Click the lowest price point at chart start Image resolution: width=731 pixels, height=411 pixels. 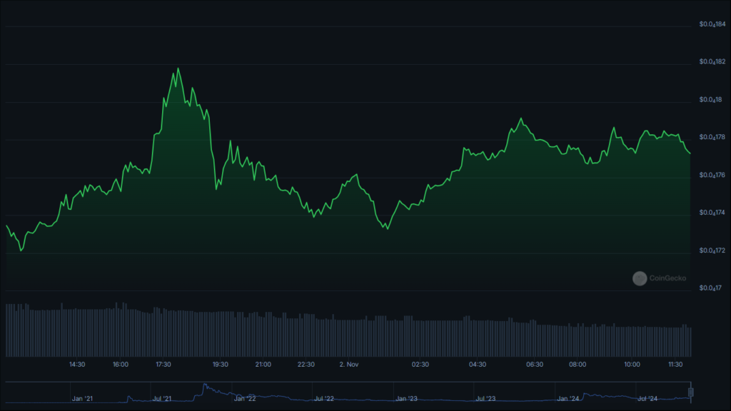[x=21, y=250]
